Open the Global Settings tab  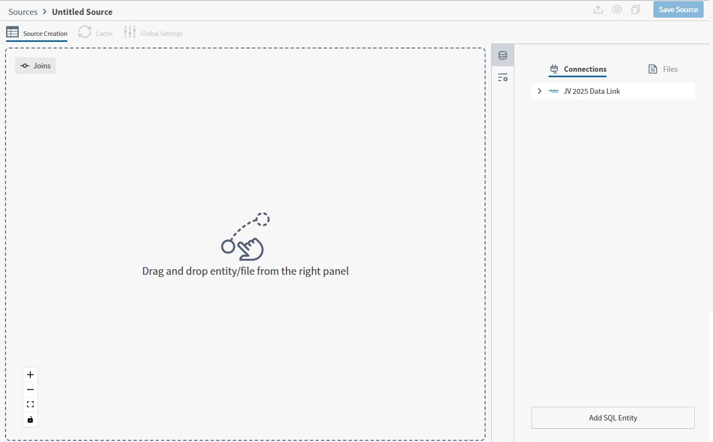153,33
